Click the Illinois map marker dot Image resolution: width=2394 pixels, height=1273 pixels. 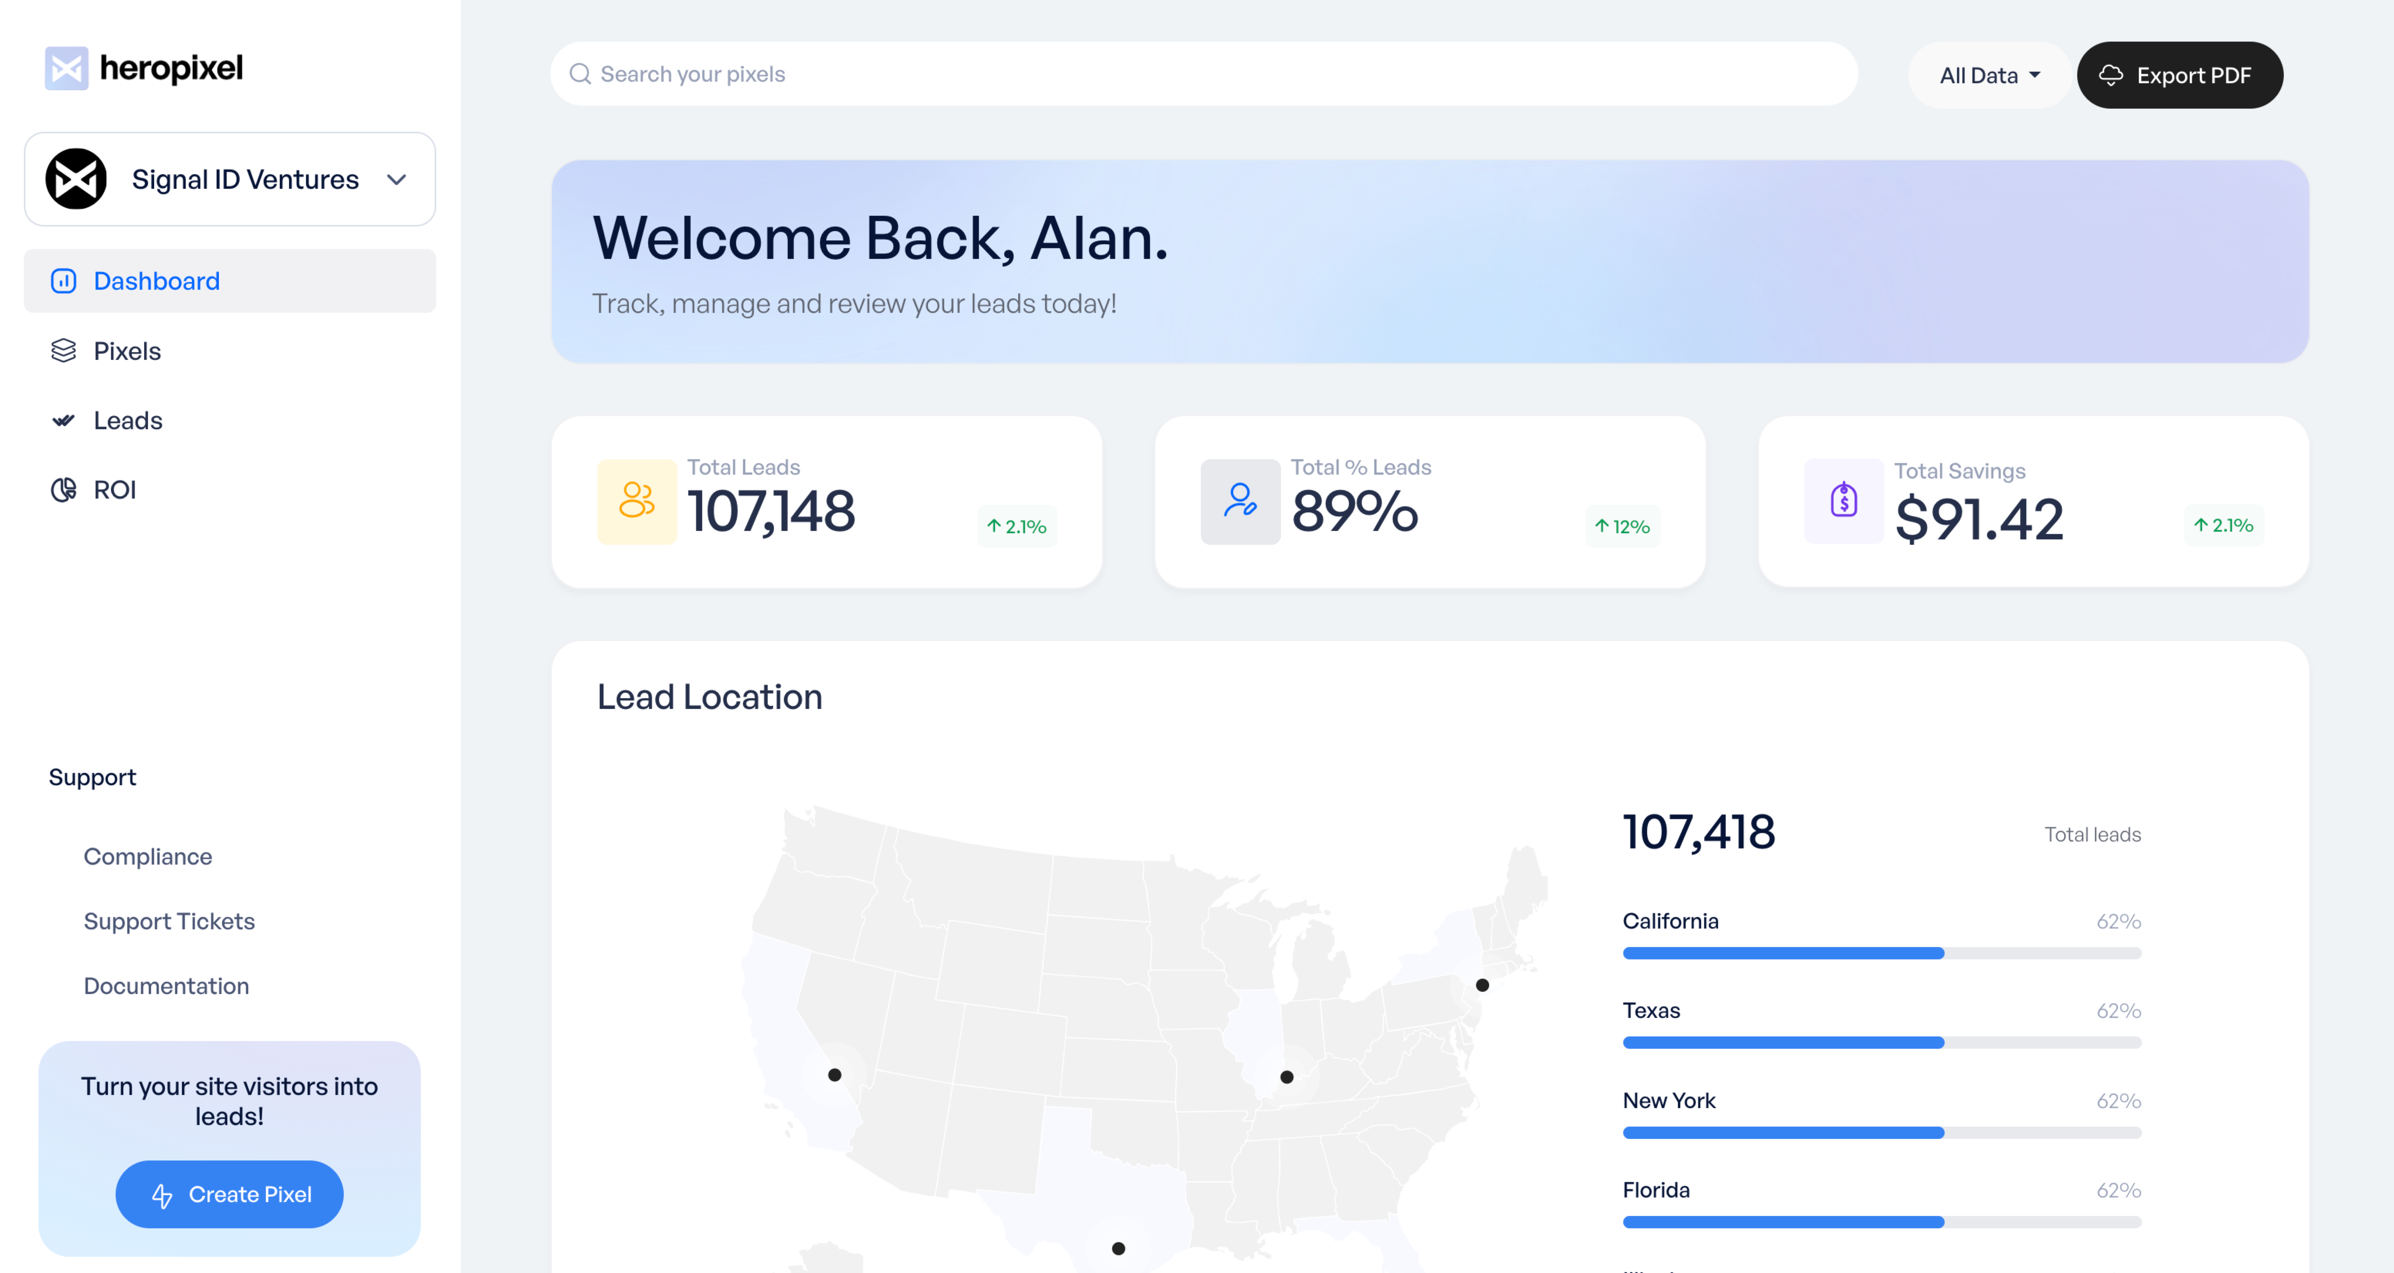pos(1287,1077)
